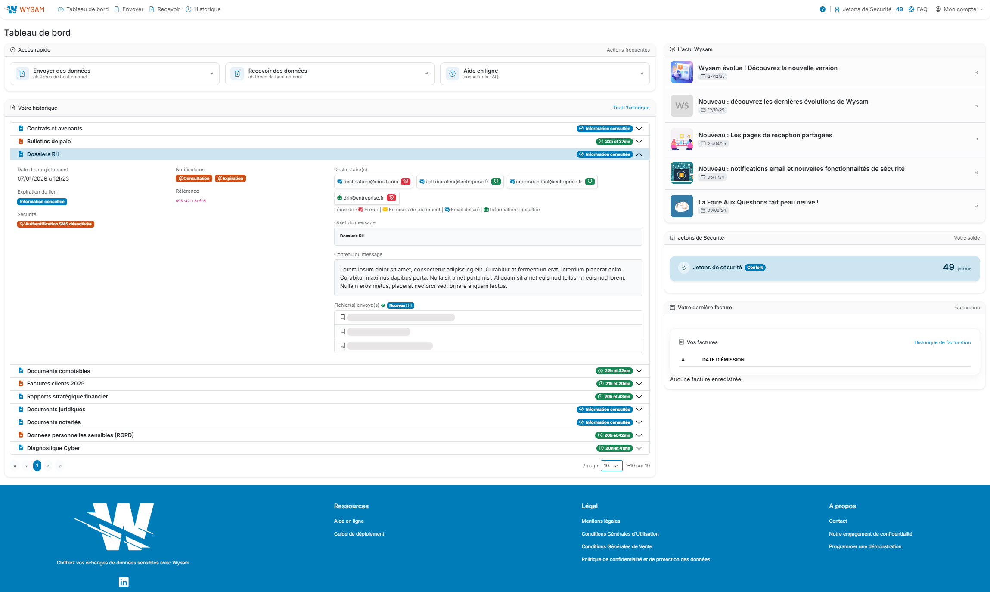Image resolution: width=990 pixels, height=592 pixels.
Task: Click red shield icon beside destinataire@email.com
Action: click(x=405, y=182)
